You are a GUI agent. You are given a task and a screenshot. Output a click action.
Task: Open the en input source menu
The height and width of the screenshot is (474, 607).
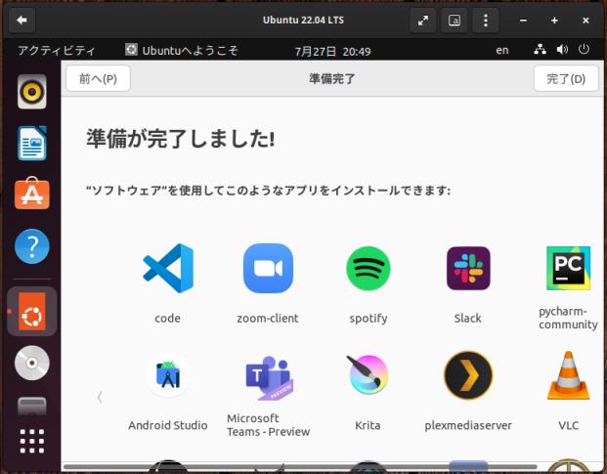click(x=502, y=50)
